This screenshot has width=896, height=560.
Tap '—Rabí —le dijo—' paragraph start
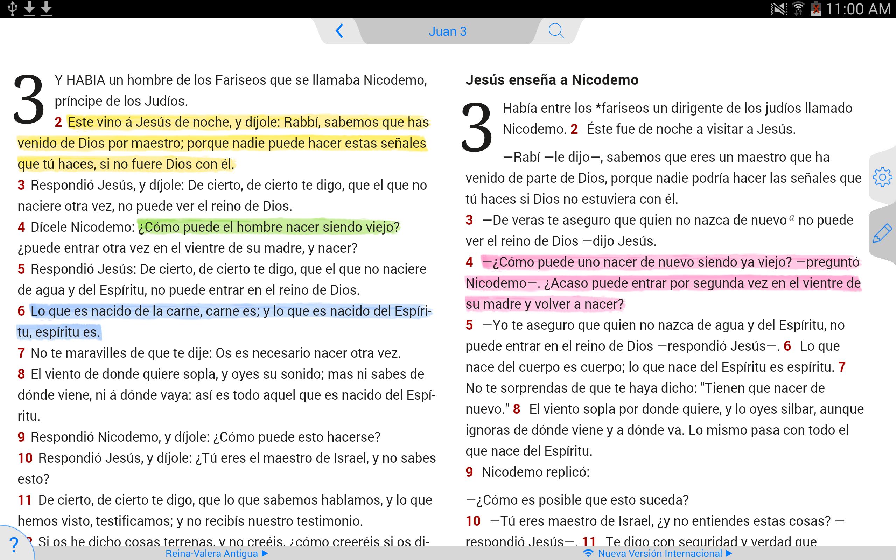coord(553,157)
